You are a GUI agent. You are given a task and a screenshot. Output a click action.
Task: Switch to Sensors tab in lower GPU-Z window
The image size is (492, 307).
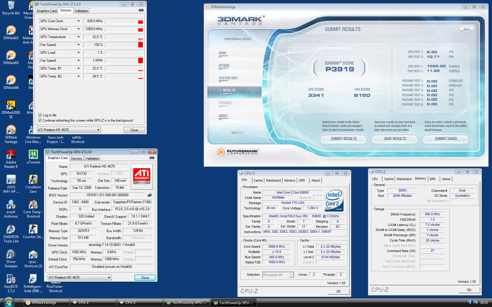click(x=76, y=158)
